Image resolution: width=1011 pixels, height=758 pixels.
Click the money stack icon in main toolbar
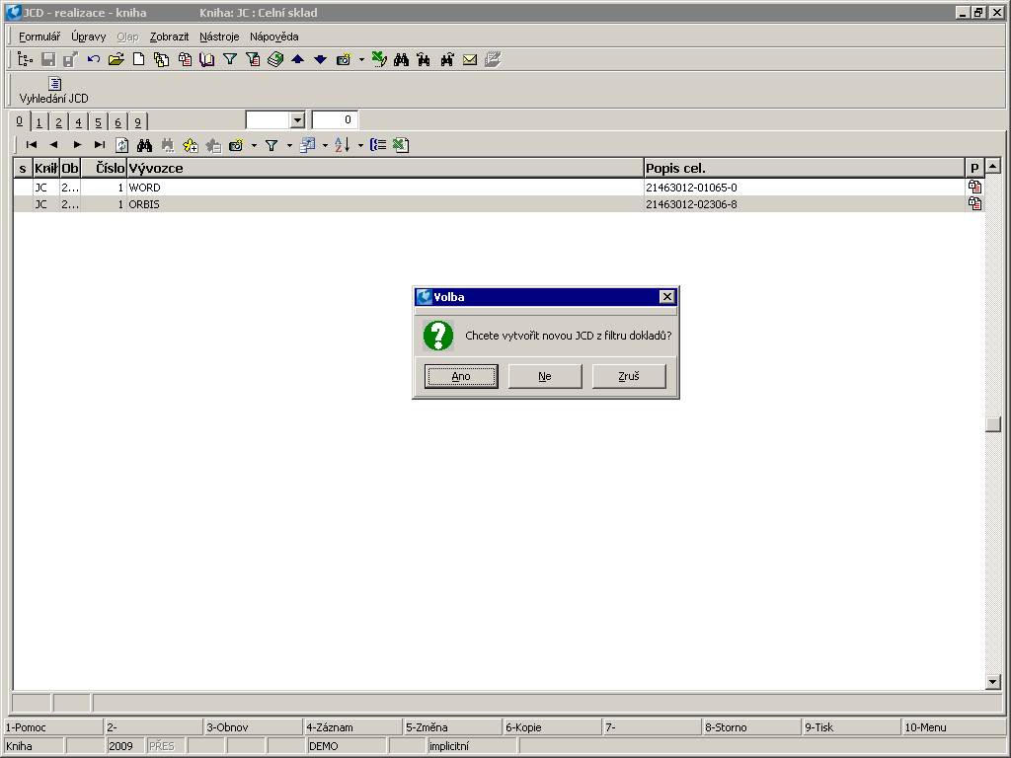point(275,59)
